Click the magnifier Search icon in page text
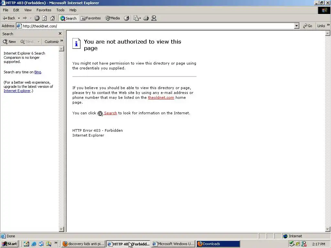The image size is (331, 248). coord(100,113)
